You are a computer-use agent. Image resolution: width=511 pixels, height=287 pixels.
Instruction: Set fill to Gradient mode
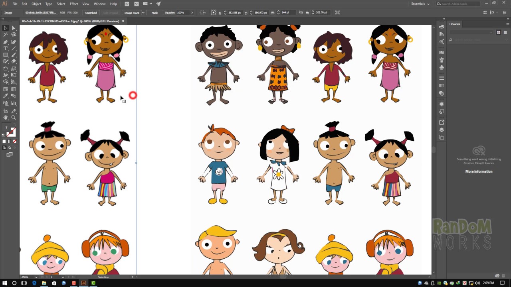tap(10, 141)
